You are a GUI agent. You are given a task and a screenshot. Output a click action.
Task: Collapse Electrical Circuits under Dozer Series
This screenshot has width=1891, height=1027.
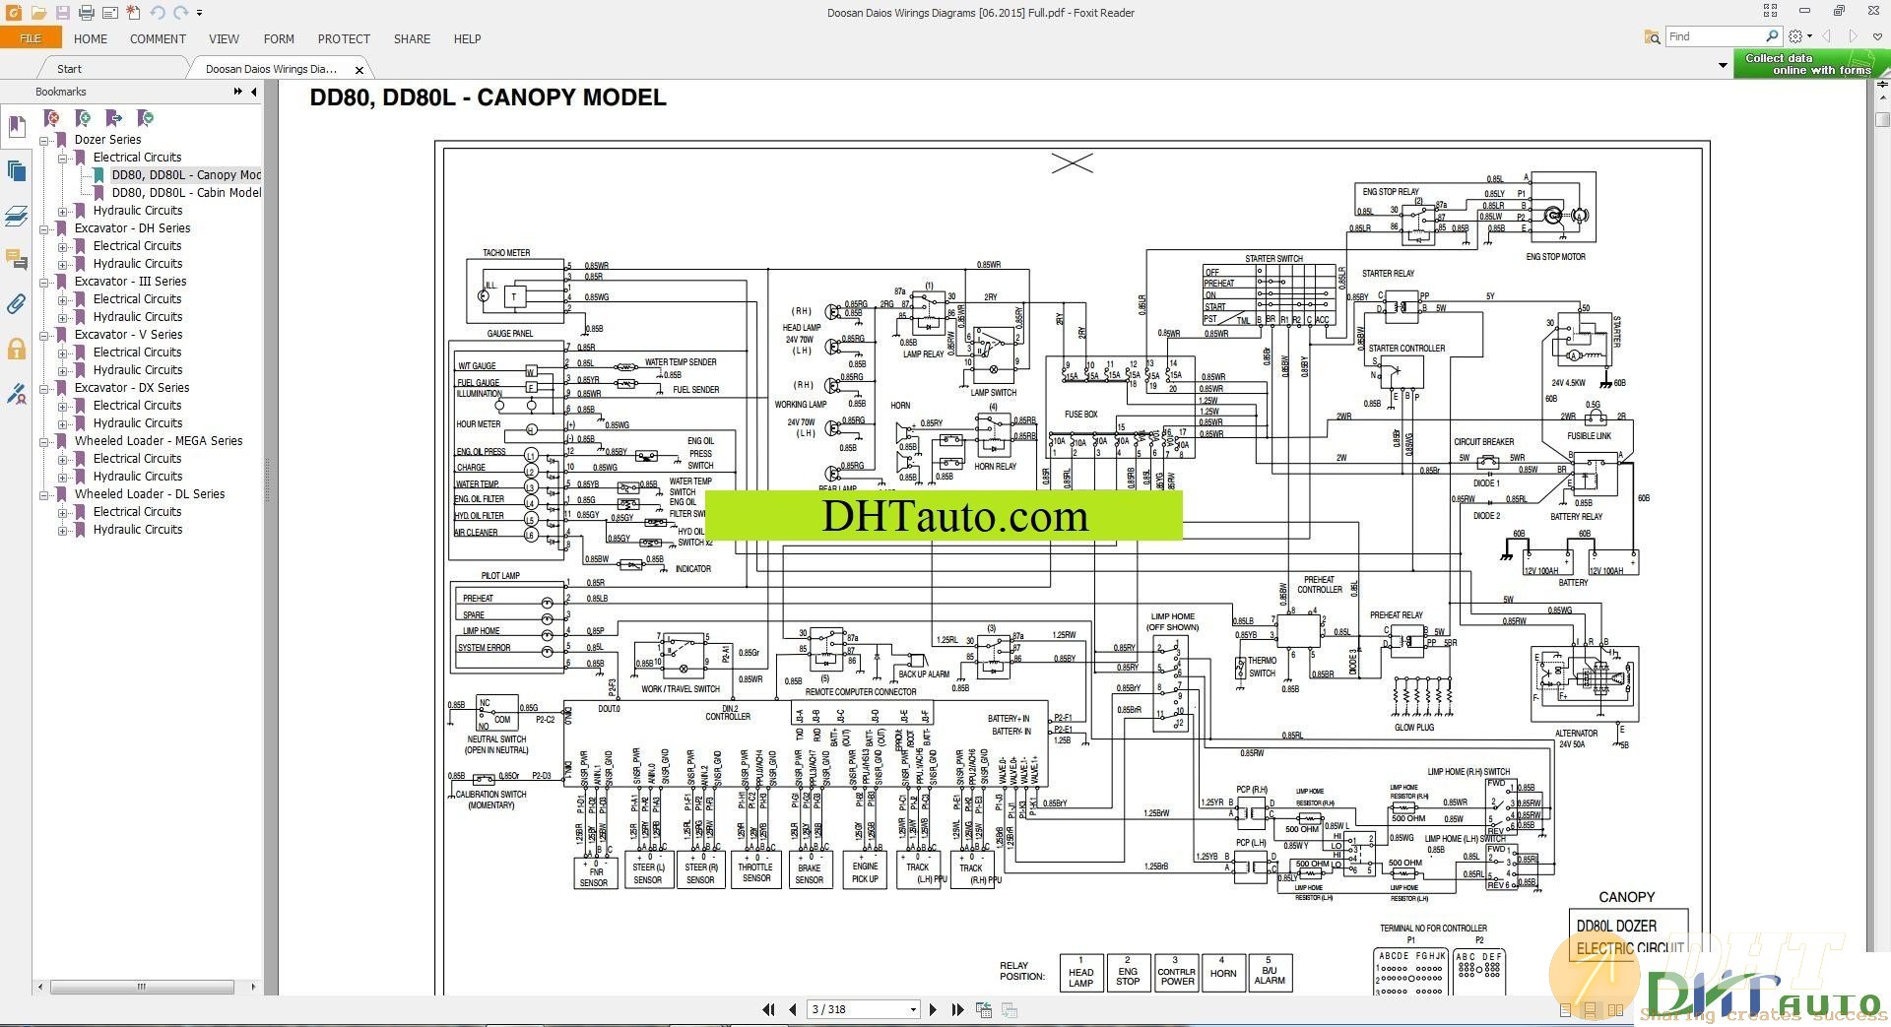pos(63,158)
